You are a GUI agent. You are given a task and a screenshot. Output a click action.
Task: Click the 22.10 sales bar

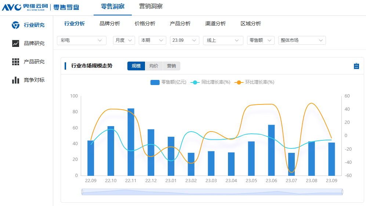(x=111, y=151)
